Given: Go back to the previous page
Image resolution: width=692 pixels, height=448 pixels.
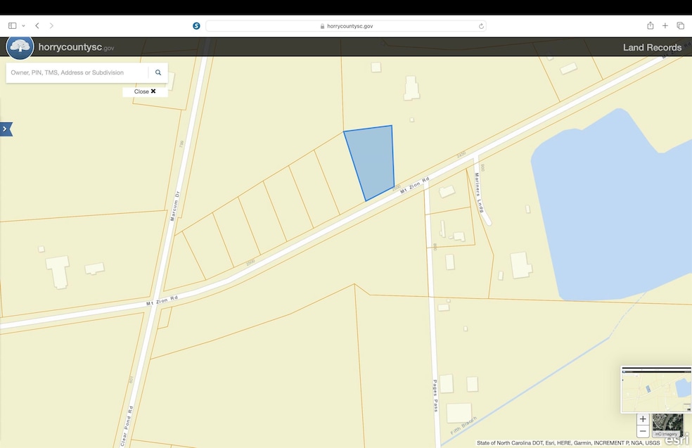Looking at the screenshot, I should [x=37, y=26].
